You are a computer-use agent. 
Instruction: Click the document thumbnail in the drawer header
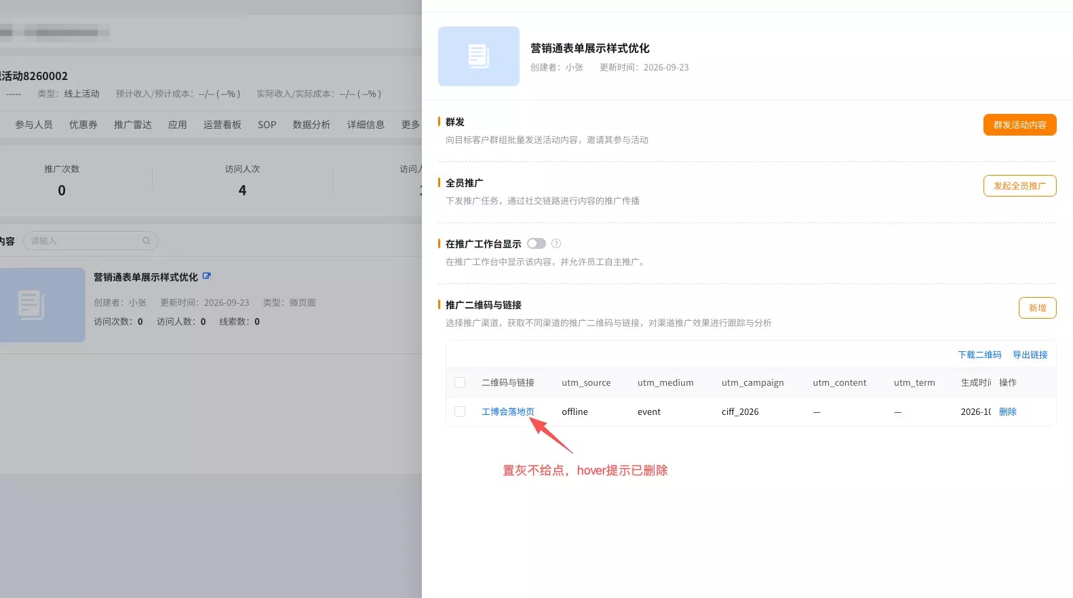click(x=479, y=56)
